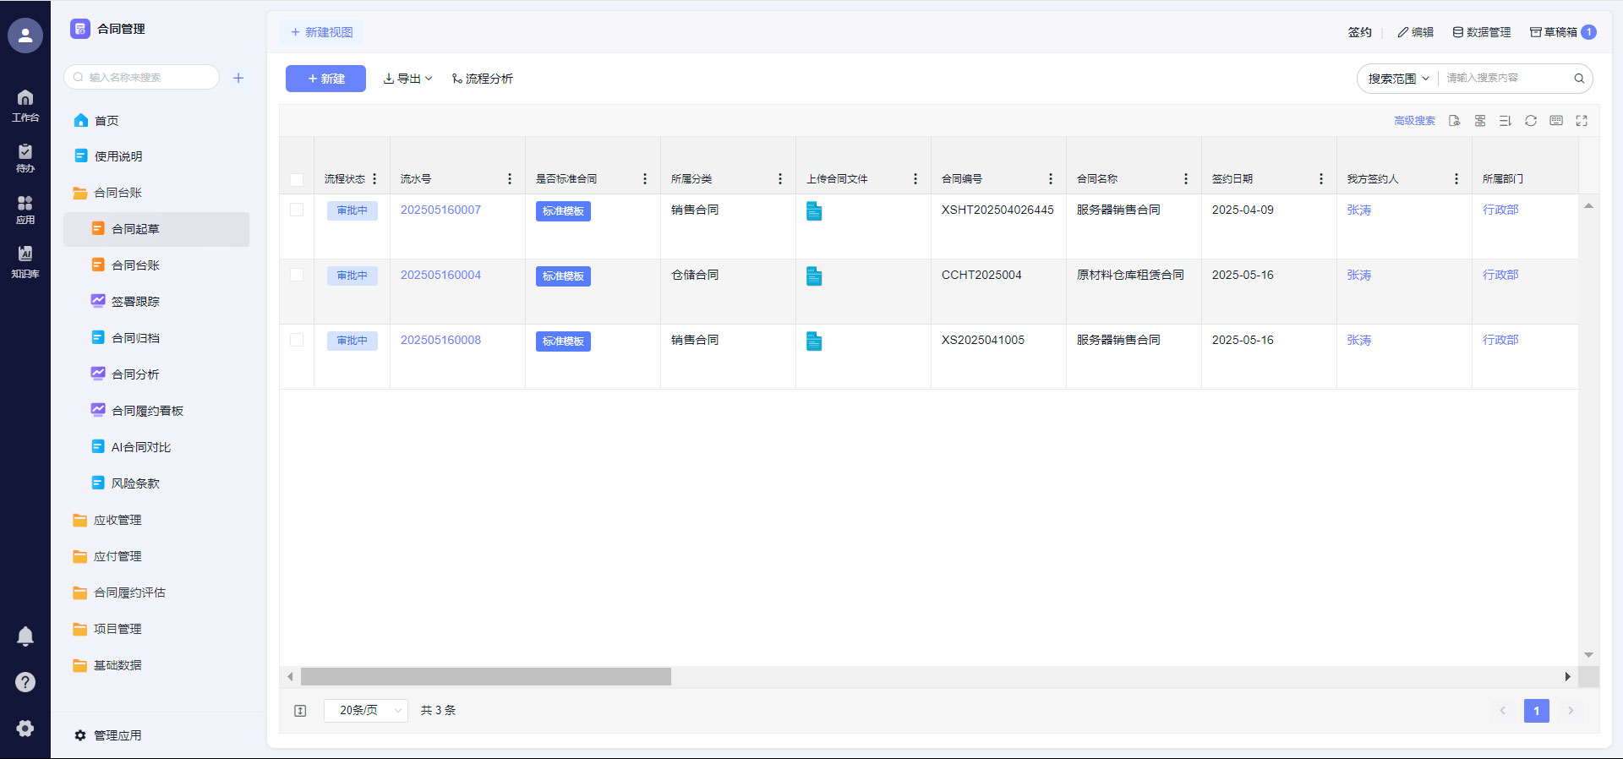This screenshot has height=759, width=1623.
Task: Open the 20条/页 page size selector
Action: point(365,711)
